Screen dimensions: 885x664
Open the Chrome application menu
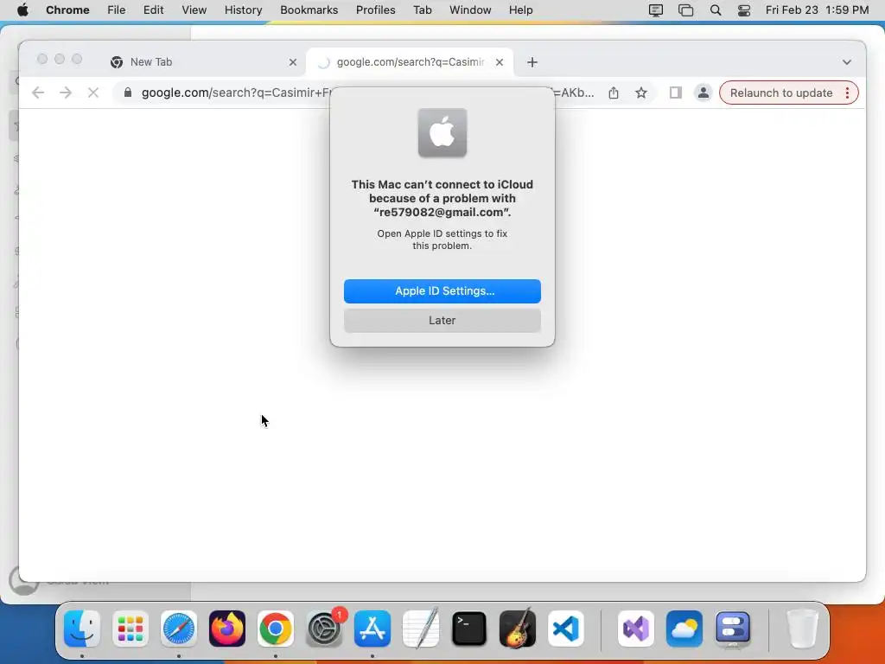pos(67,10)
